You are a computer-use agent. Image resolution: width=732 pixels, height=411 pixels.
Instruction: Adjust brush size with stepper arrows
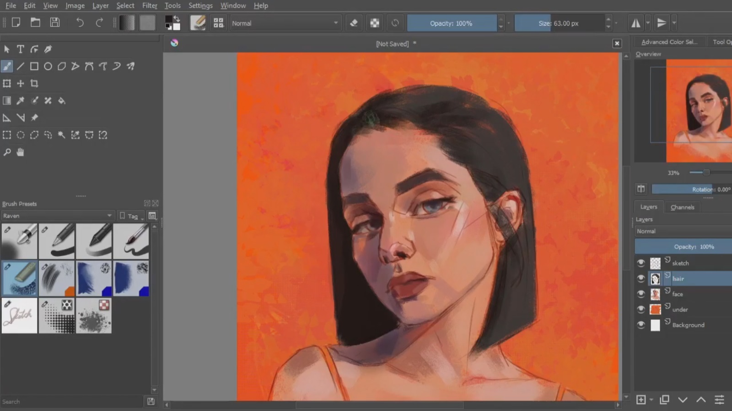coord(608,23)
